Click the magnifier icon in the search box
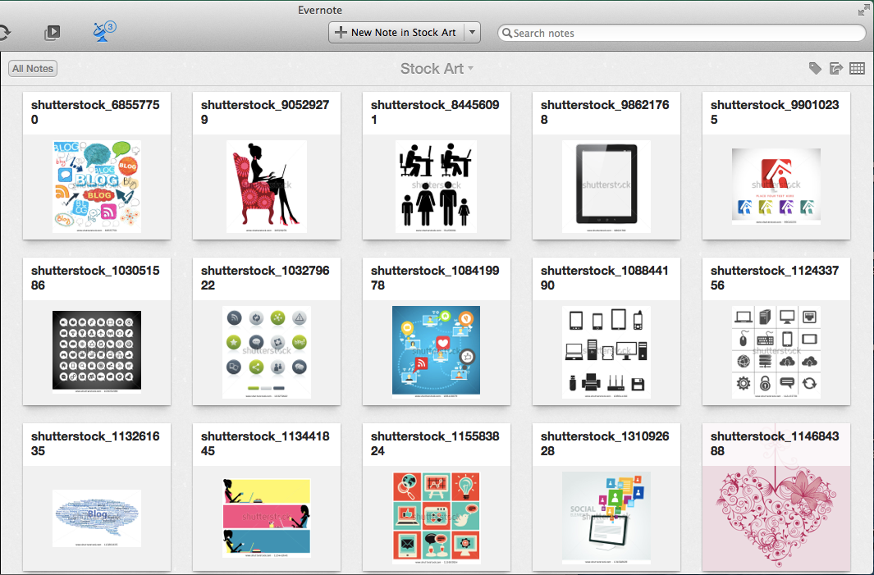Image resolution: width=874 pixels, height=575 pixels. coord(507,34)
